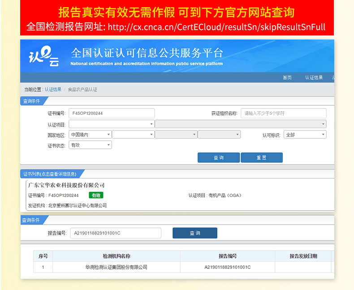The image size is (354, 290).
Task: Click the green 有效 status badge
Action: pyautogui.click(x=96, y=195)
